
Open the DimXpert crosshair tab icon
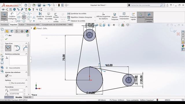(x=22, y=31)
